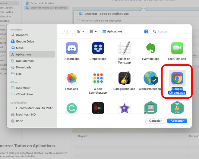
Task: Open Macintosh HD location
Action: point(32,114)
